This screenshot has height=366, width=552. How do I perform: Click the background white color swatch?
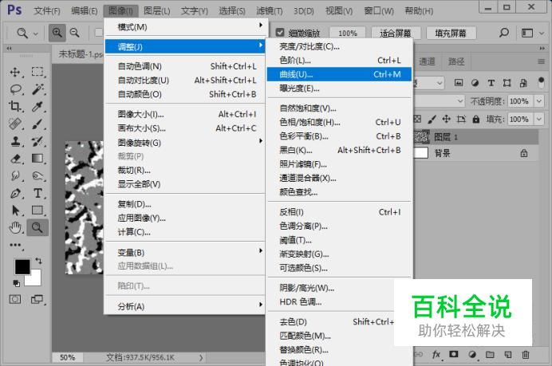pos(36,280)
